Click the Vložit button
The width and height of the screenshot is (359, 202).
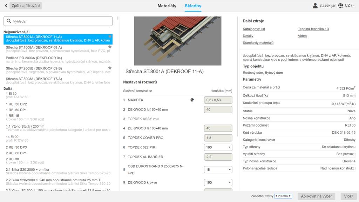(349, 196)
